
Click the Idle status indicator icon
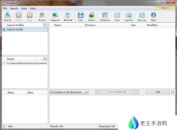click(x=4, y=126)
